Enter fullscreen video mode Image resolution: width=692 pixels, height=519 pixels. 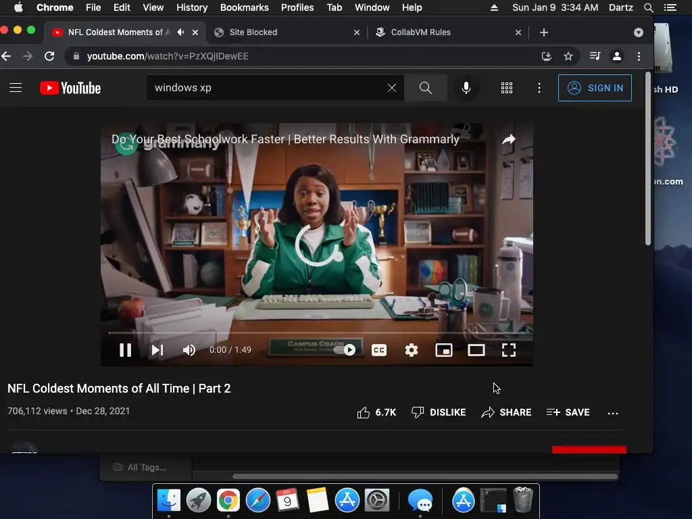pos(509,350)
